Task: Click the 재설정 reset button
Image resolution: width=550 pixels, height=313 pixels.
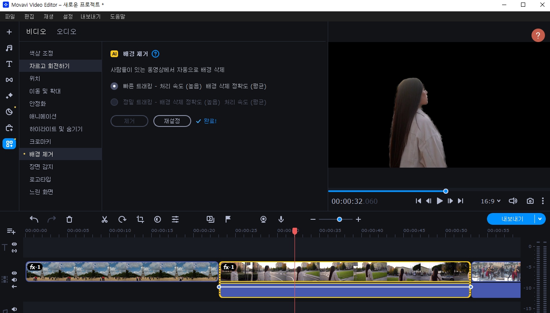Action: point(172,121)
